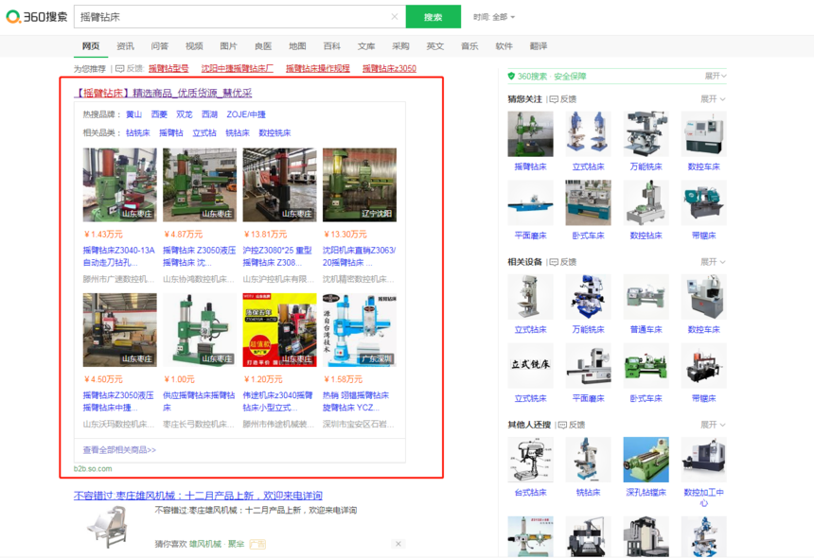Click the 摇臂钻床操作规程 suggestion link
This screenshot has height=558, width=814.
coord(317,69)
